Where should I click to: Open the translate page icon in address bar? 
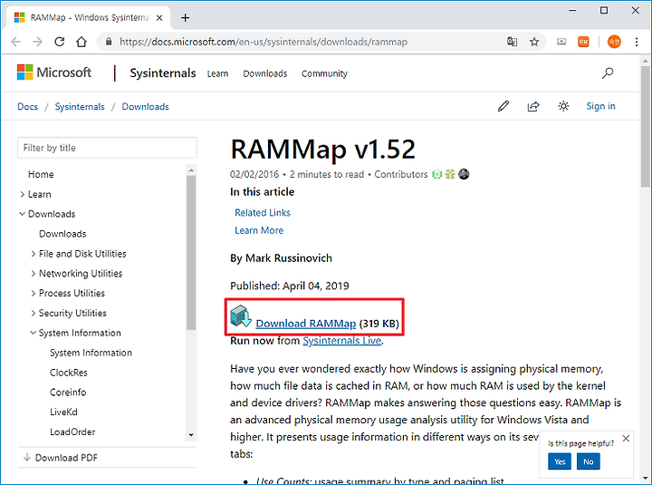pos(512,42)
